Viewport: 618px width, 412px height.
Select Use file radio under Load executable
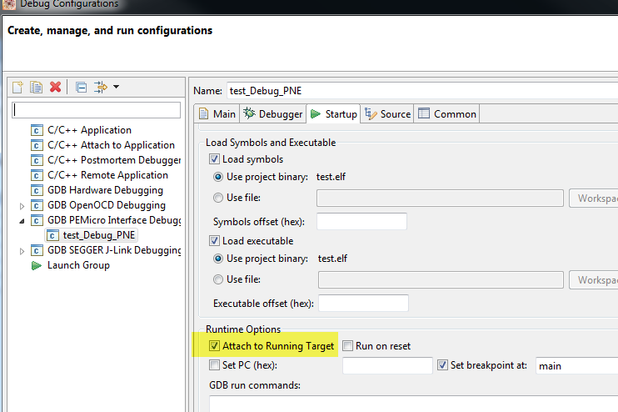(x=218, y=280)
